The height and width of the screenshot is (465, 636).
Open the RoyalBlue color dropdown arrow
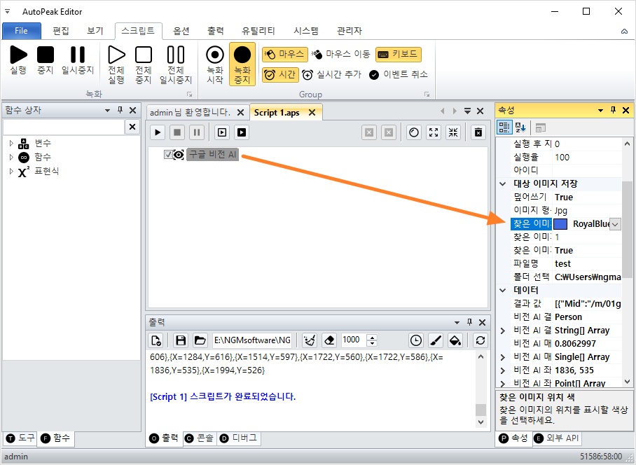tap(615, 224)
